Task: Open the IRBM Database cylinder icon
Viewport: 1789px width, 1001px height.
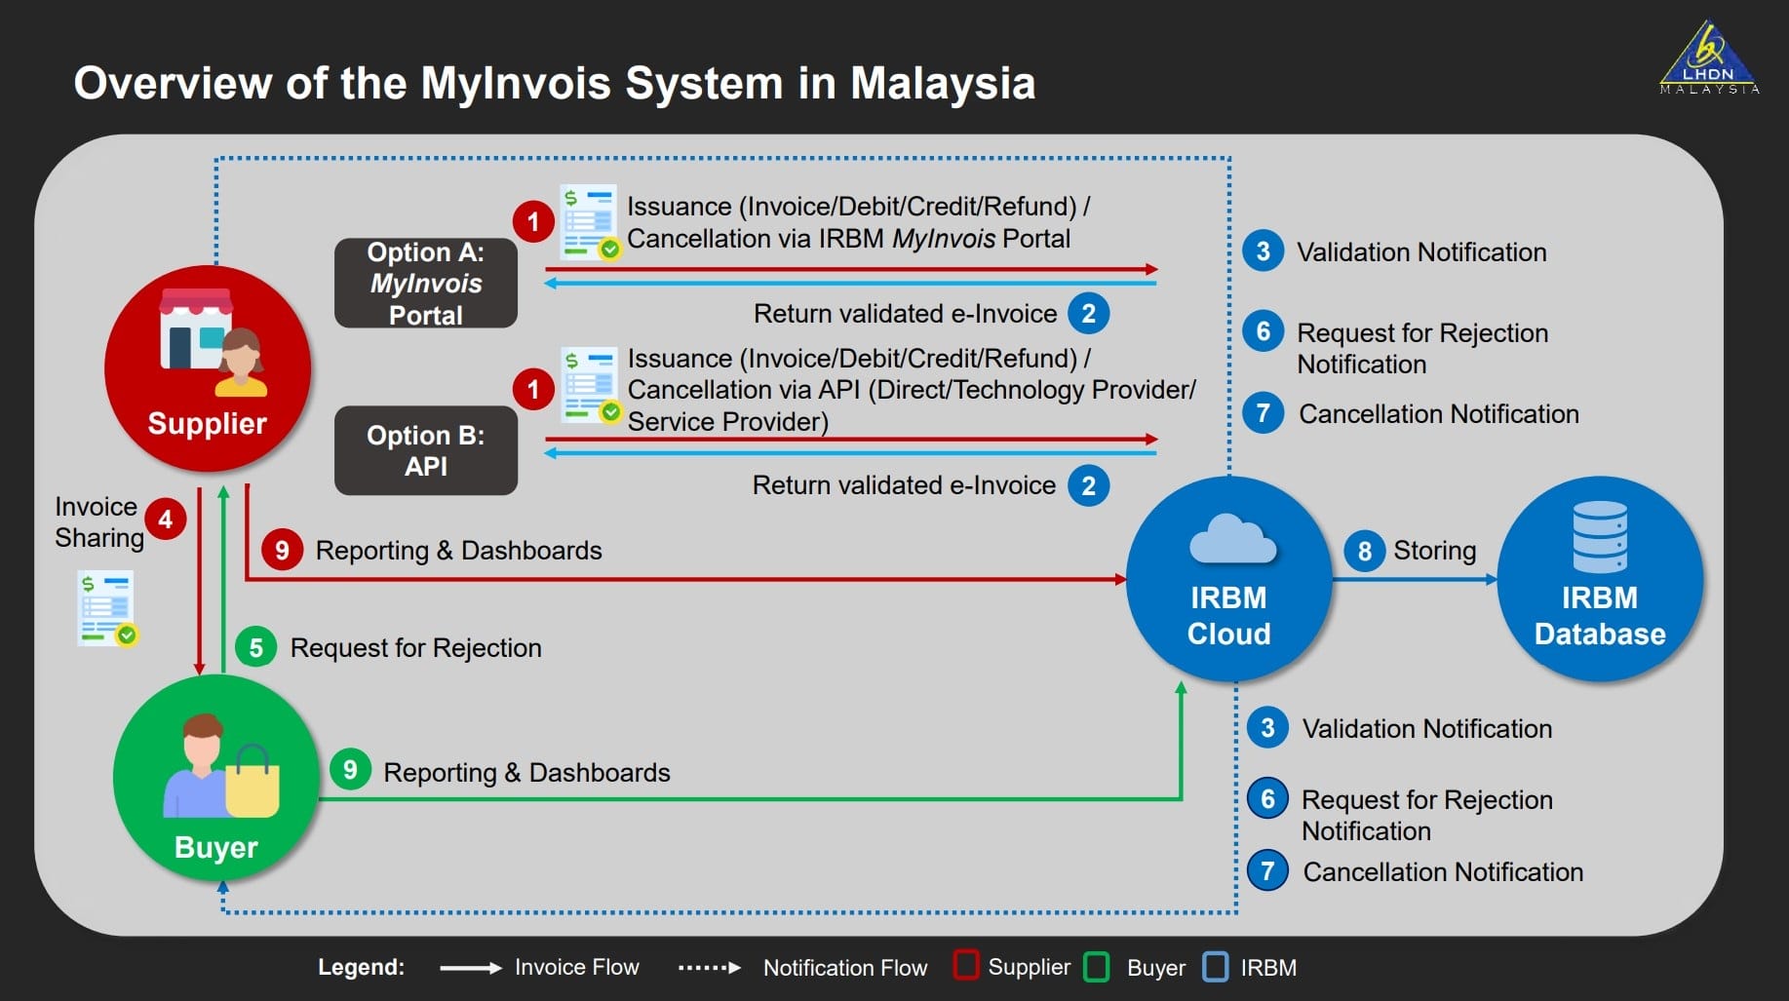Action: 1600,537
